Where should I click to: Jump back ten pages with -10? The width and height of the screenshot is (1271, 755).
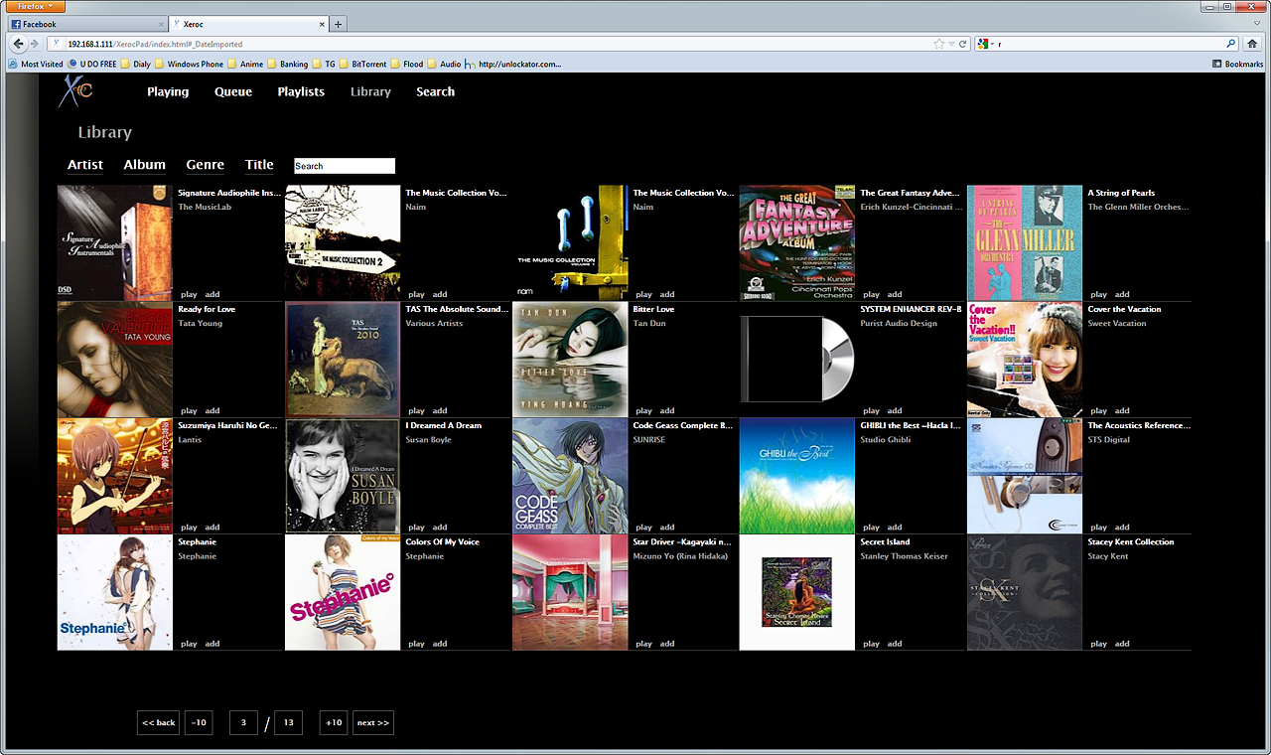point(199,722)
